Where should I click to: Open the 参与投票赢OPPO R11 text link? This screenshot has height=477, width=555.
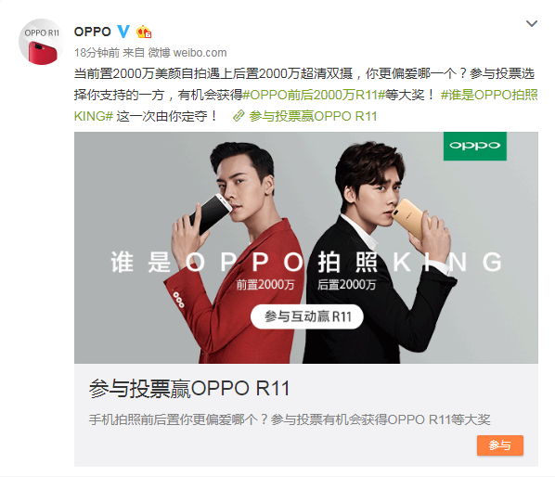click(x=313, y=116)
